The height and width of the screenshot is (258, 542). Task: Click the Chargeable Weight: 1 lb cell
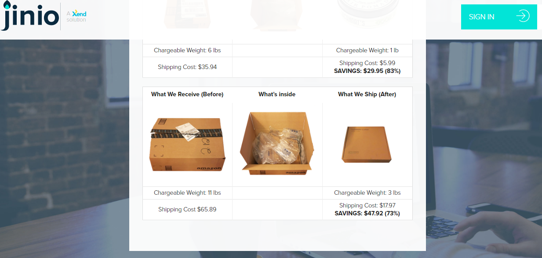(367, 51)
